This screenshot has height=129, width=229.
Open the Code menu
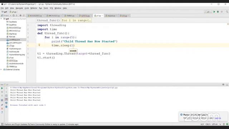click(x=27, y=8)
